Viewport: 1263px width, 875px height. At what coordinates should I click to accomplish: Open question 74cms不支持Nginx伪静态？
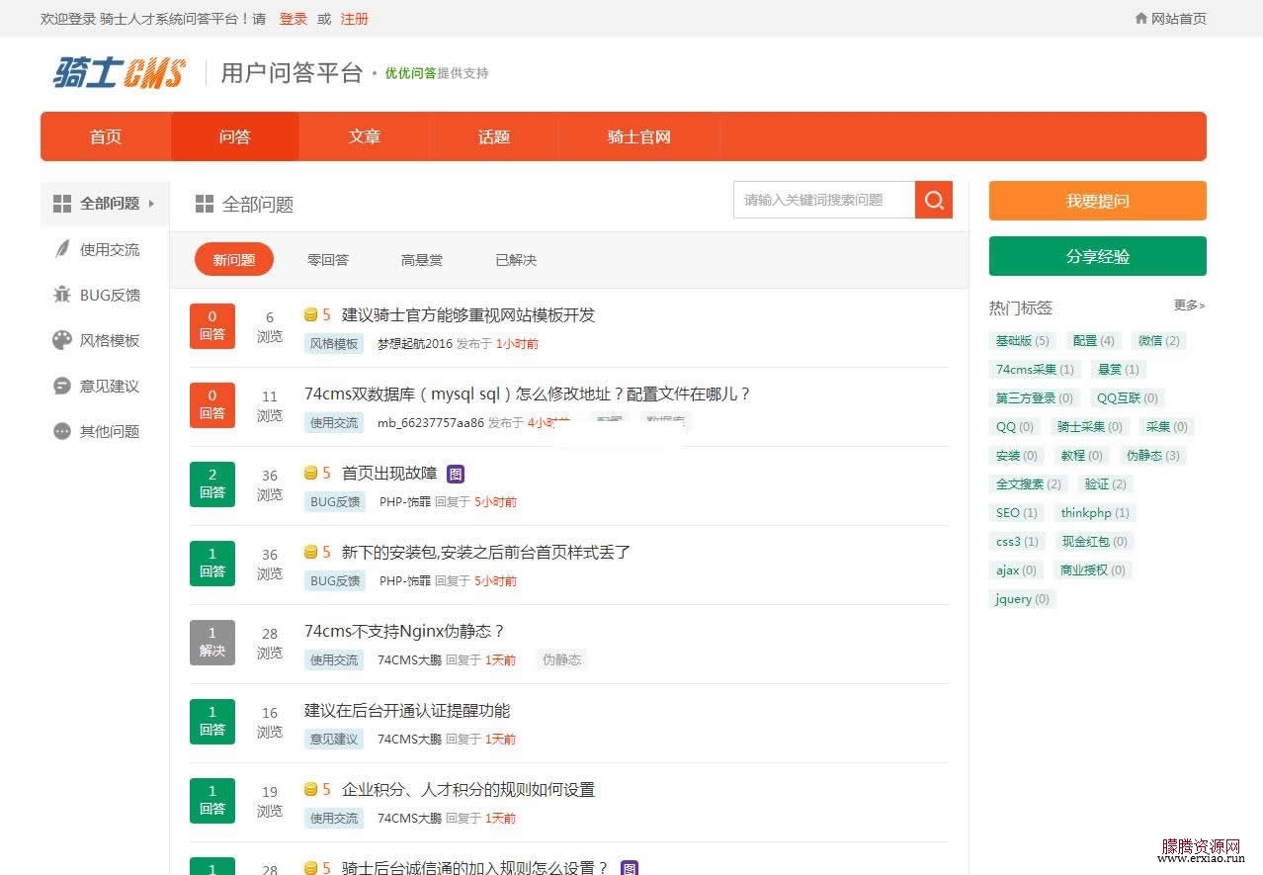pos(405,631)
